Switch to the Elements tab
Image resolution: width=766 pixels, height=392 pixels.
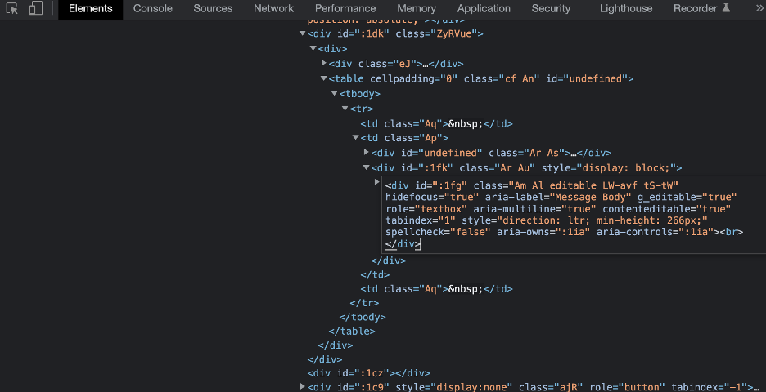pyautogui.click(x=90, y=8)
